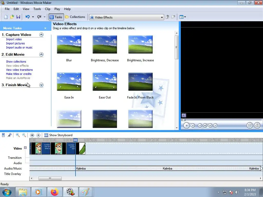Open the Views dropdown button
Screen dimensions: 263x197
point(183,17)
